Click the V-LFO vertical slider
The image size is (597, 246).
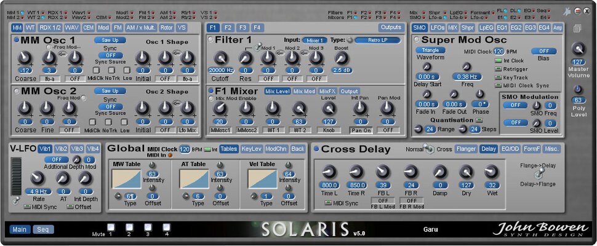click(17, 177)
